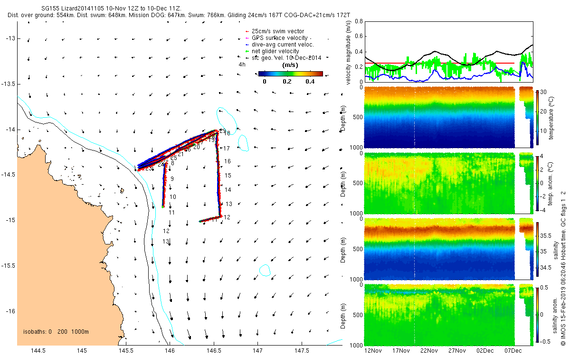The image size is (570, 356).
Task: Click waypoint label '17' on the glider track
Action: tap(227, 149)
